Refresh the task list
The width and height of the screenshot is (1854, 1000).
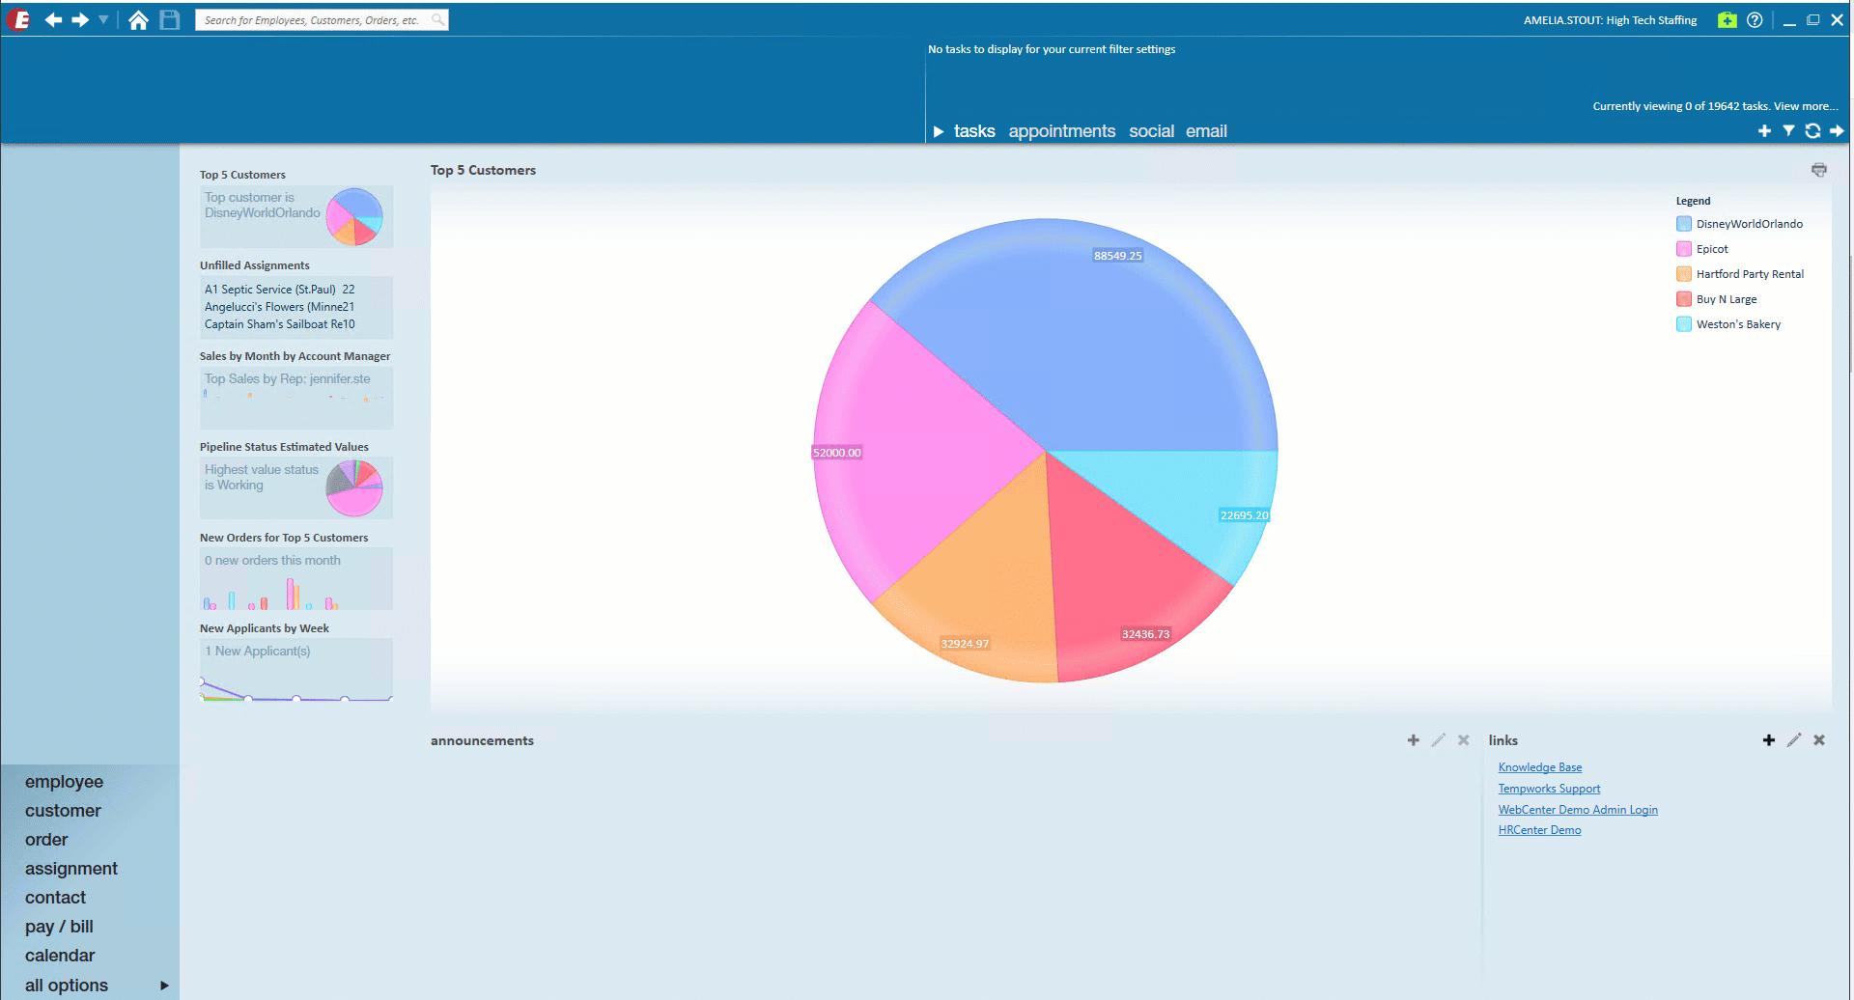click(1812, 131)
